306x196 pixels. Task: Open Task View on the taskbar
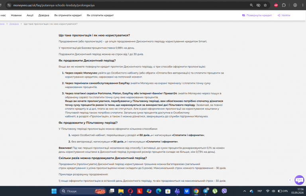(112, 191)
